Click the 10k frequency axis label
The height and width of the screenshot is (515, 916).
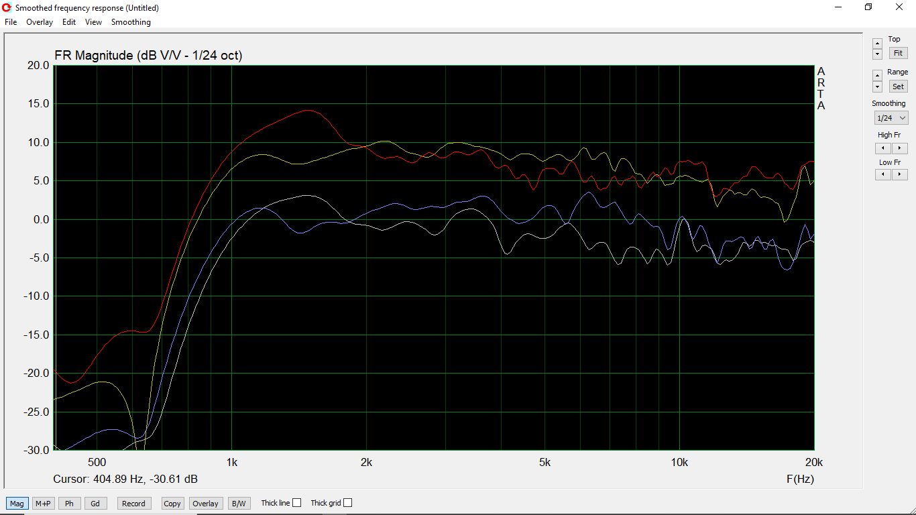(679, 462)
